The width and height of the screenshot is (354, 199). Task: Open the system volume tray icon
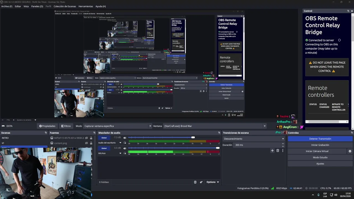click(336, 195)
